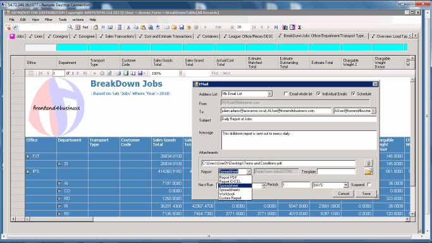This screenshot has height=243, width=432.
Task: Click the floppy disk save icon in the toolbar
Action: [x=182, y=27]
